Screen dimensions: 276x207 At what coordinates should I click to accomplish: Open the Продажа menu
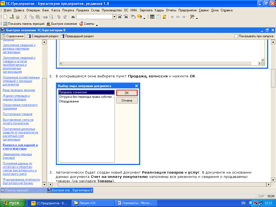(82, 10)
